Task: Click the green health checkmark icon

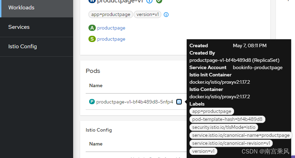Action: click(159, 1)
